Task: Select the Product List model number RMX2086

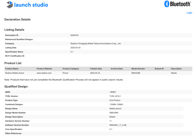Action: [136, 73]
